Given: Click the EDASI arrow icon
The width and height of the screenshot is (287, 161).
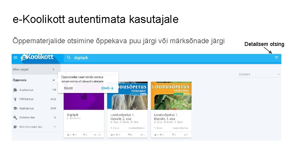Looking at the screenshot, I should [112, 88].
